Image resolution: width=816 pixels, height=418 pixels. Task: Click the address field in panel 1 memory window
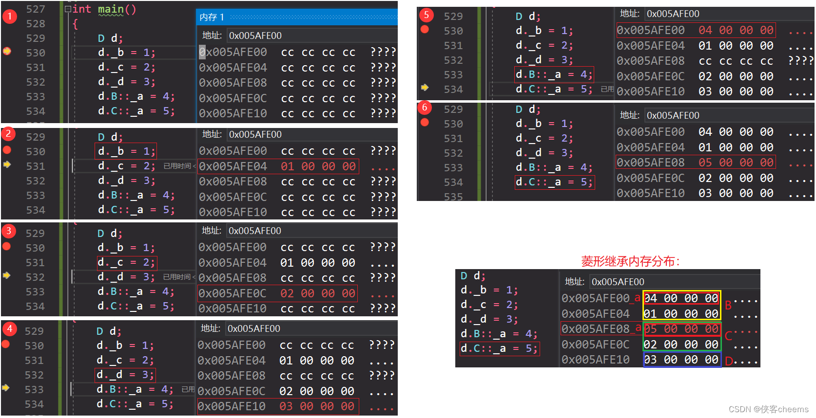312,36
